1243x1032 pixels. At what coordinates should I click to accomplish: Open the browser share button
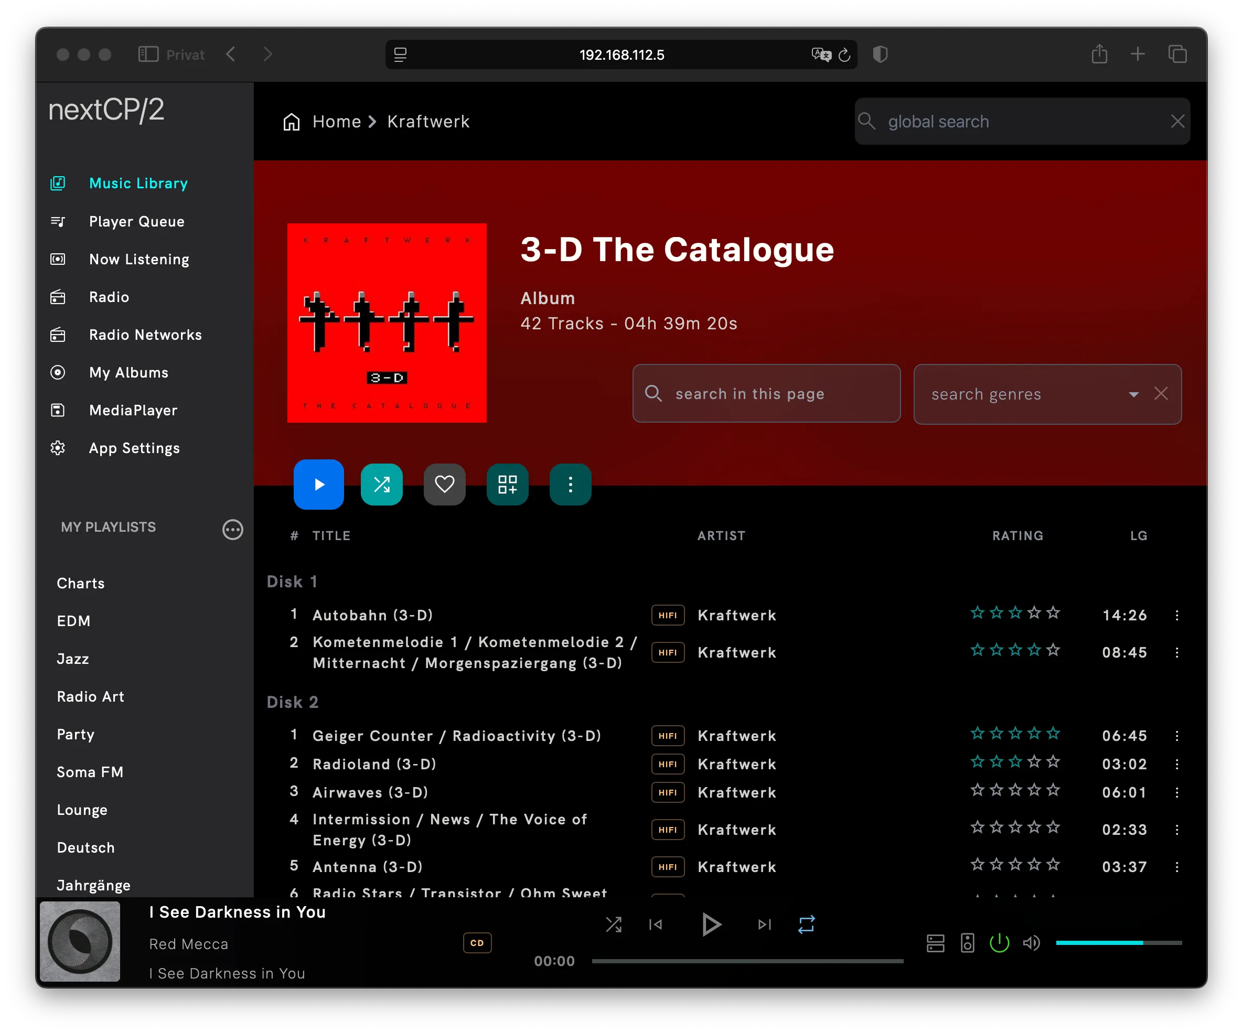coord(1099,54)
